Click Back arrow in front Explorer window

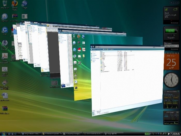coord(92,47)
